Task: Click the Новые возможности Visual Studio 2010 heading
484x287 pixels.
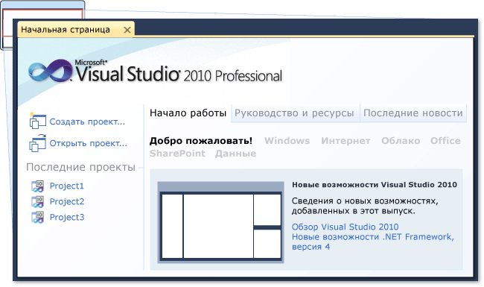Action: pyautogui.click(x=375, y=185)
